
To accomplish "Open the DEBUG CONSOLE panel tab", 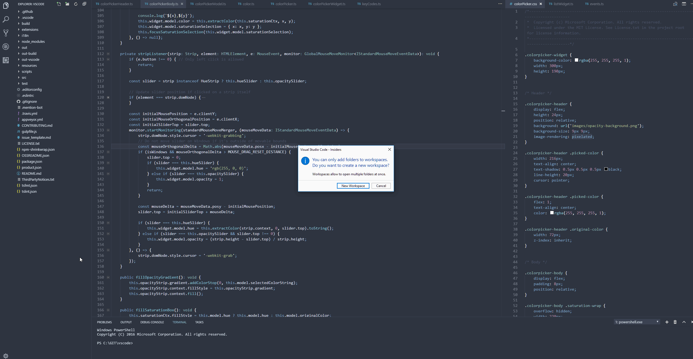I will pos(152,322).
